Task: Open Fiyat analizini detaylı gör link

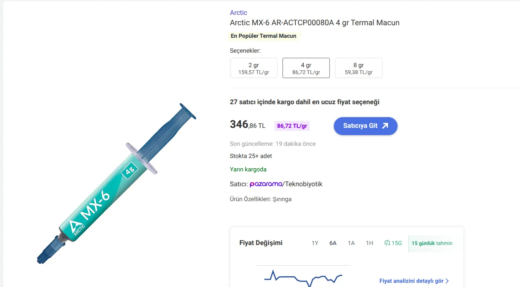Action: pyautogui.click(x=411, y=281)
